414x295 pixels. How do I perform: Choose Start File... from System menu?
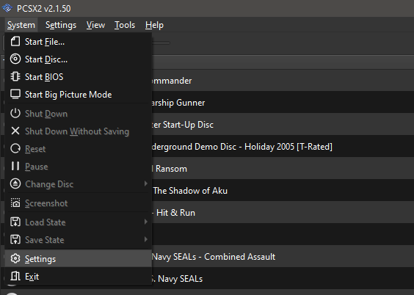pos(78,42)
